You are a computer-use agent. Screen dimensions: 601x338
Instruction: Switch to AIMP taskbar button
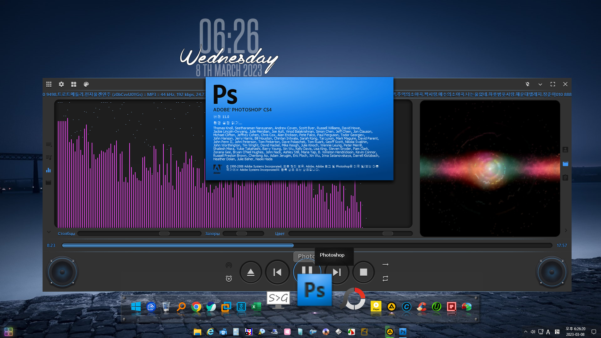point(390,332)
